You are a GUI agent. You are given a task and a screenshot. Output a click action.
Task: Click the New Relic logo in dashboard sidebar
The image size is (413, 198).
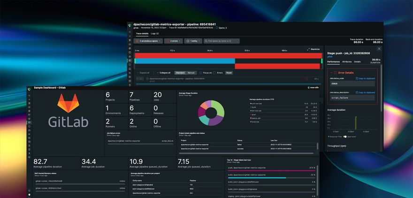click(29, 89)
